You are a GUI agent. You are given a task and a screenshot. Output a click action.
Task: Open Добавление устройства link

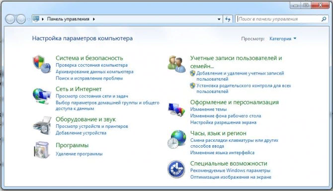pos(81,133)
